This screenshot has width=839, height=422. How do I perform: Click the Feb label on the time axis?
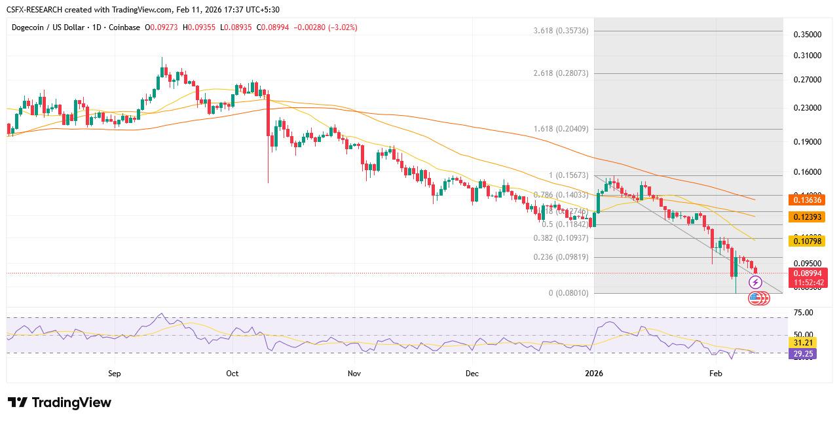click(x=715, y=374)
